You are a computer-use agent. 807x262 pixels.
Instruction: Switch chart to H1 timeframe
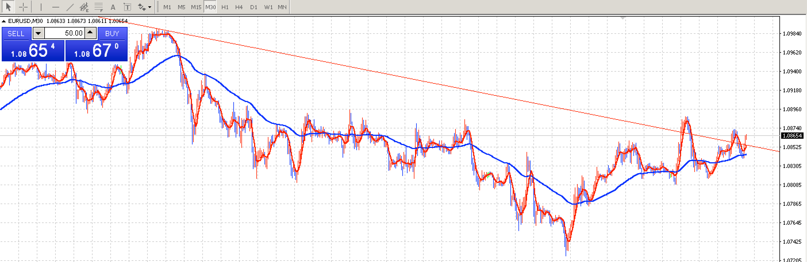click(225, 7)
